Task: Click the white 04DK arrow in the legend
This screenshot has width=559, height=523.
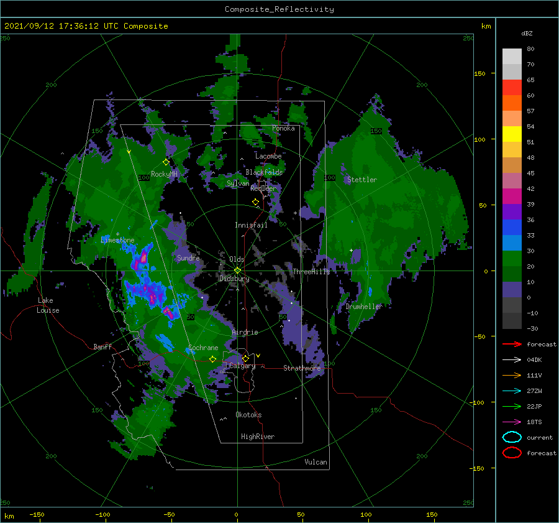Action: (x=512, y=359)
